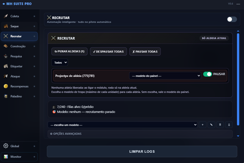This screenshot has height=163, width=244.
Task: Edit the selected model with pencil icon
Action: (211, 125)
